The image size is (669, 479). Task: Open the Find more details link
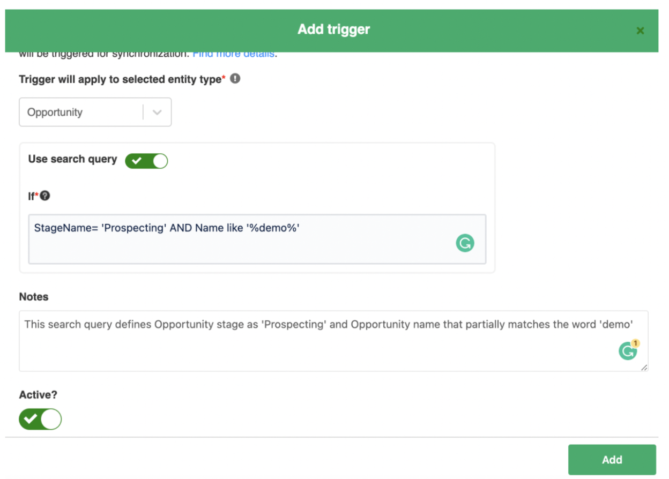tap(234, 54)
